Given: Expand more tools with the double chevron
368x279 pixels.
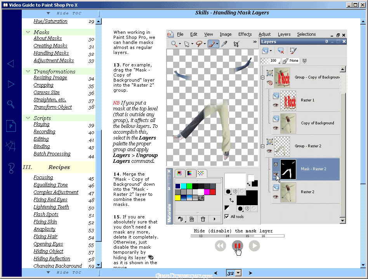Looking at the screenshot, I should [x=255, y=42].
